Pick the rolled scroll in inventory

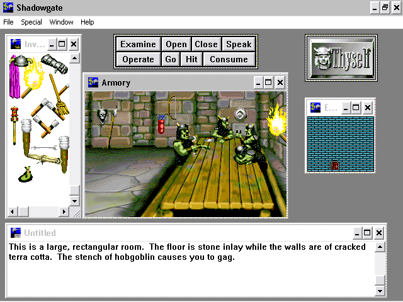[x=43, y=158]
